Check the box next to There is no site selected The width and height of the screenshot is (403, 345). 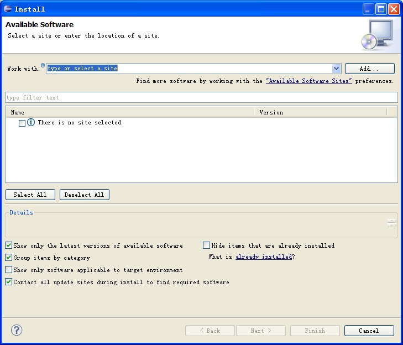click(22, 123)
